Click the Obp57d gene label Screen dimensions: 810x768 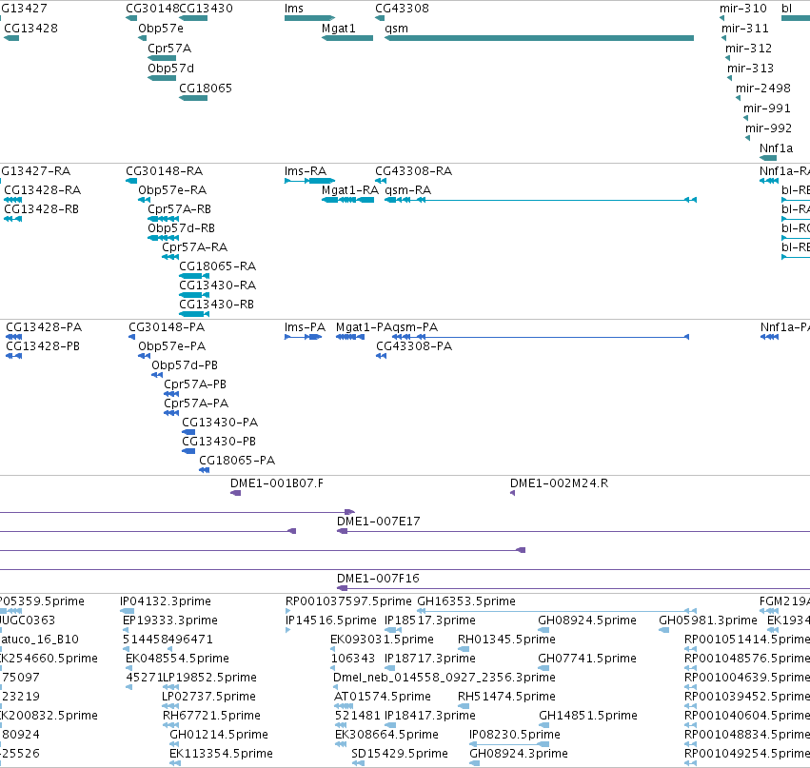(x=171, y=69)
